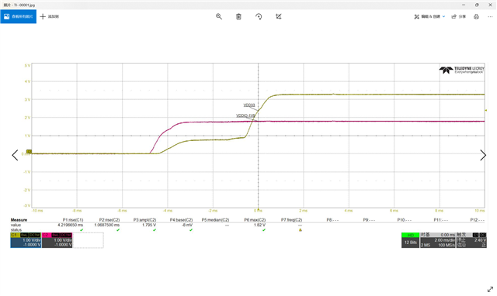
Task: Click the 'P1:rise(C1)' measurement label
Action: [73, 220]
